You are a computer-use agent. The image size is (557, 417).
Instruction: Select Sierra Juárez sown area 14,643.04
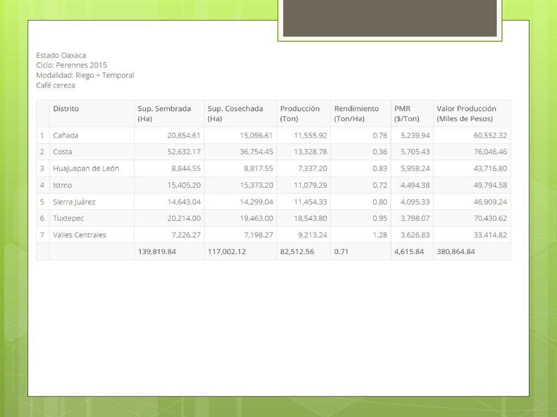184,202
